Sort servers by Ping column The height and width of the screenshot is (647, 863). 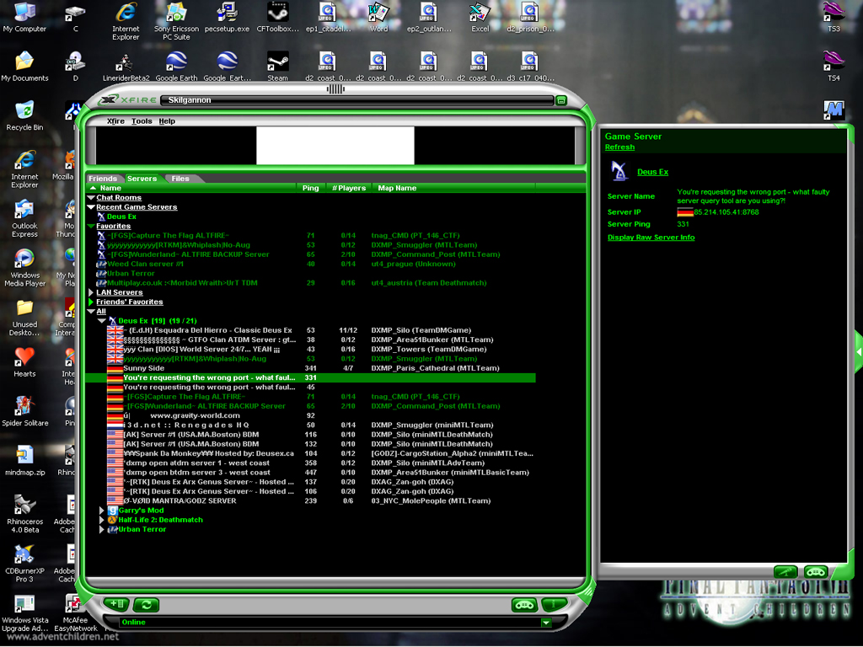311,188
